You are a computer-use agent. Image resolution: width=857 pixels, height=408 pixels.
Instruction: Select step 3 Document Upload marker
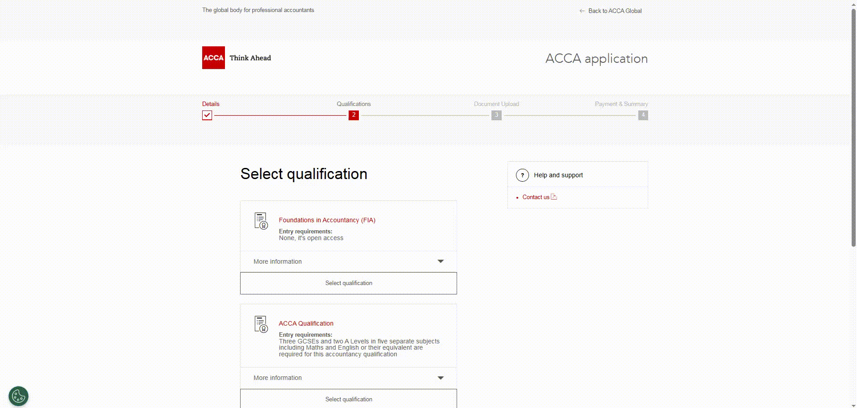click(x=496, y=115)
